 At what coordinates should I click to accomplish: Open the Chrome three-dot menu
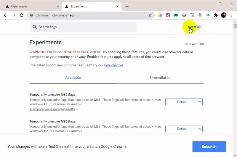[x=232, y=15]
